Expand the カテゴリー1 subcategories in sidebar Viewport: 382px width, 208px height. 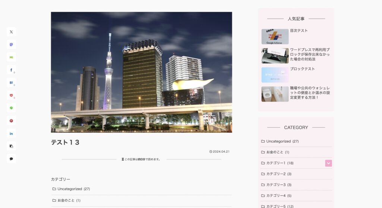click(328, 163)
